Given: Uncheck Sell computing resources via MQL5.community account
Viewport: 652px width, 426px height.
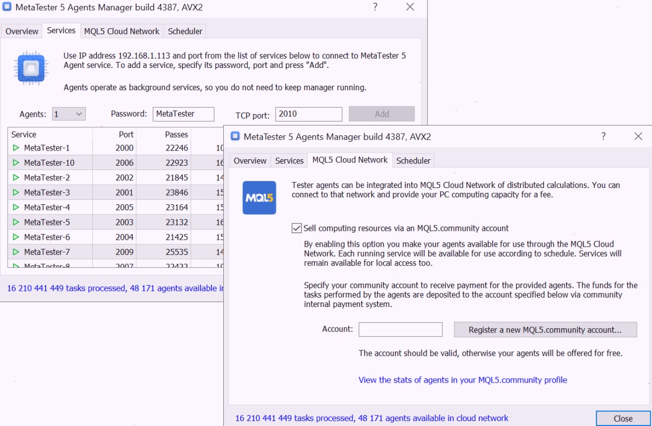Looking at the screenshot, I should pyautogui.click(x=297, y=228).
